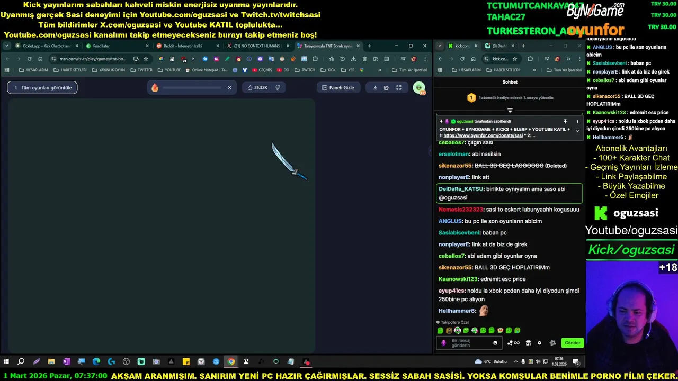Show hidden system tray icons
Viewport: 678px width, 381px height.
tap(516, 362)
